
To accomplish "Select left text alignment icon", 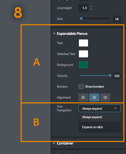I will (x=83, y=97).
